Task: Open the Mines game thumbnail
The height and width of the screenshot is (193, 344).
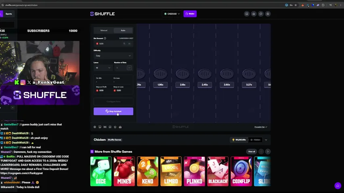Action: point(124,171)
